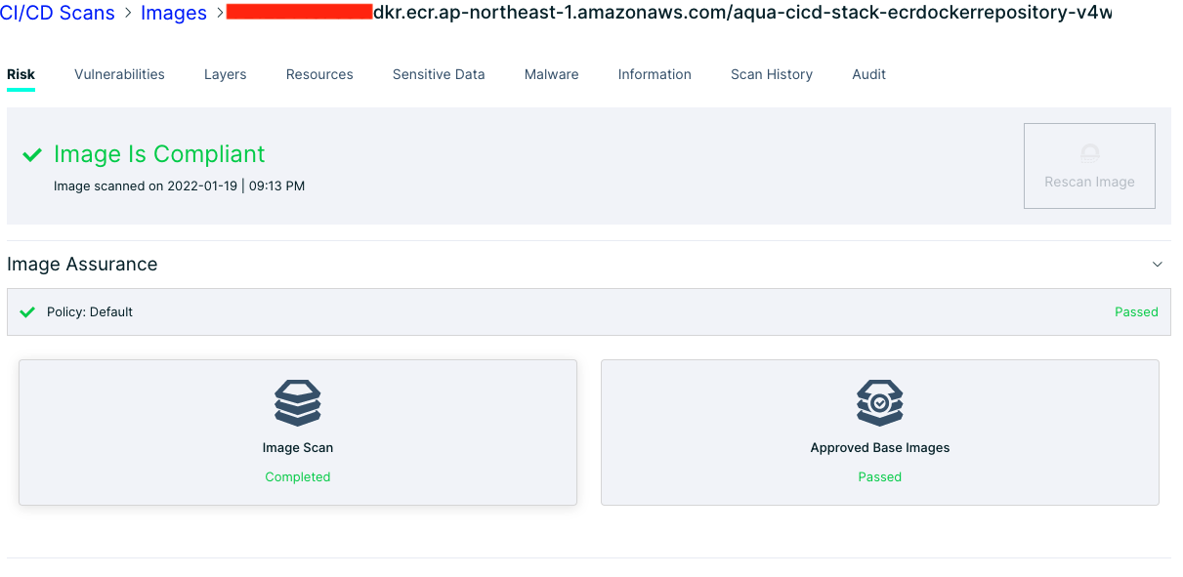Switch to the Audit tab
This screenshot has width=1183, height=577.
868,74
